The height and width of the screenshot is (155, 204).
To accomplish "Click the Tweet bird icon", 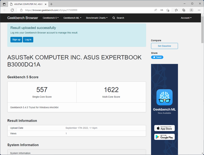I will tap(154, 57).
